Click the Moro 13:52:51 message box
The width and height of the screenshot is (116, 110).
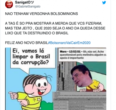82,55
